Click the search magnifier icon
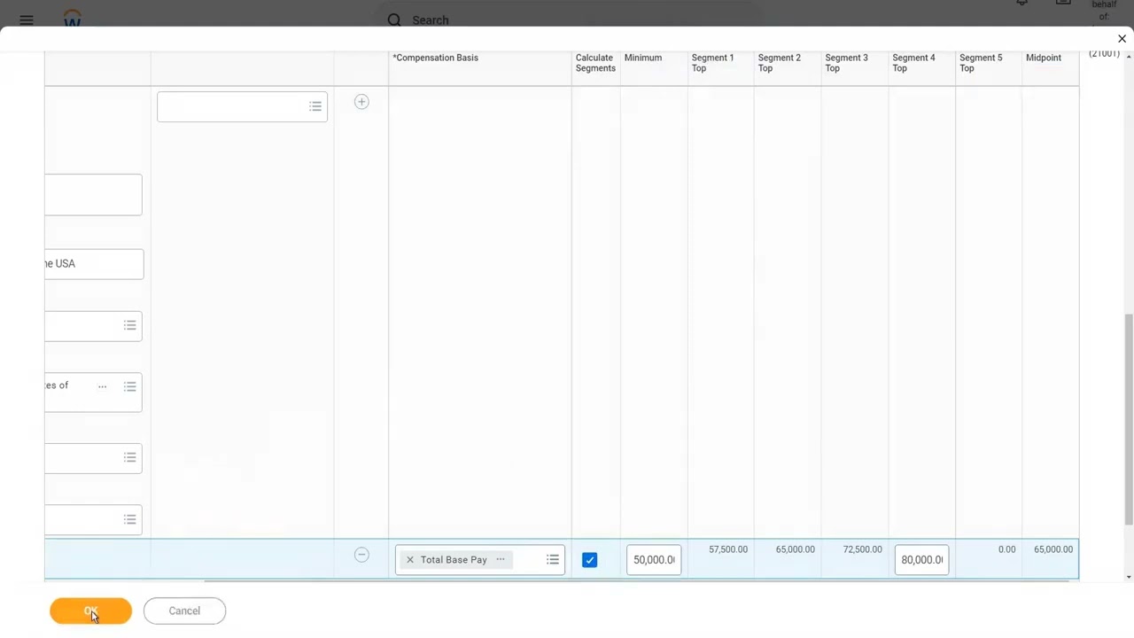 [x=394, y=19]
